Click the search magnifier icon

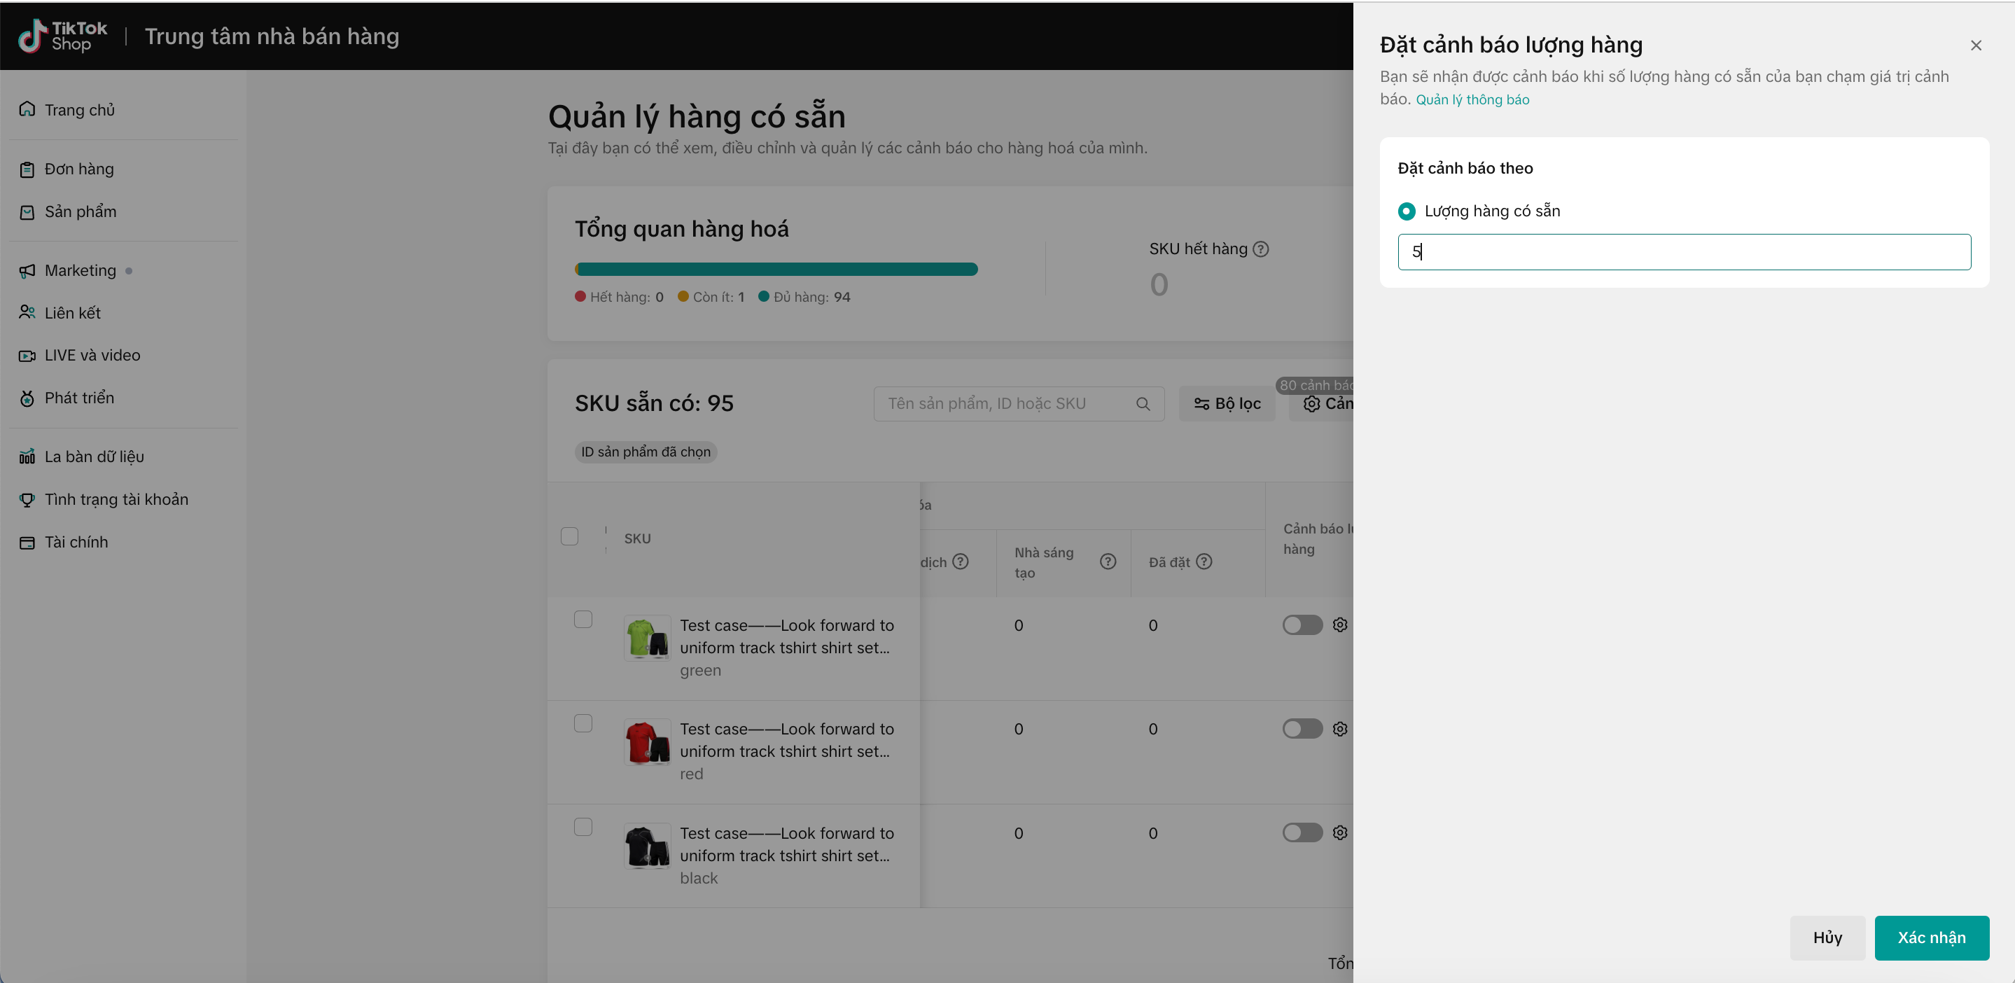(1143, 404)
